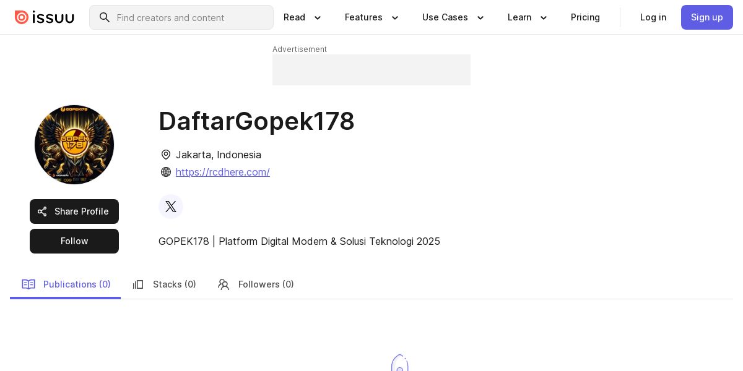Follow the DaftarGopek178 profile
This screenshot has height=371, width=743.
click(x=74, y=241)
